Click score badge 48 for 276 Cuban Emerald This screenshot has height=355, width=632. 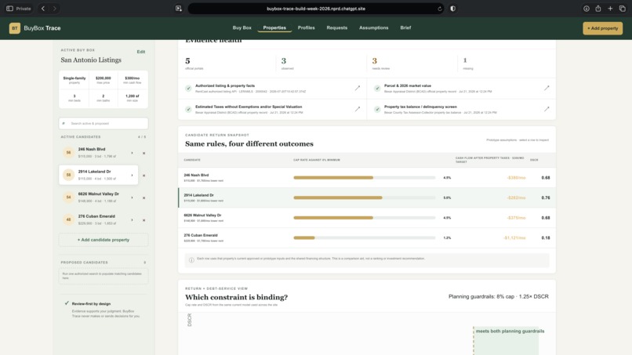[68, 219]
